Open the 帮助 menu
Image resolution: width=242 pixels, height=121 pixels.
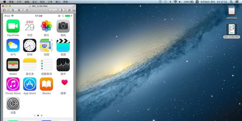(65, 2)
